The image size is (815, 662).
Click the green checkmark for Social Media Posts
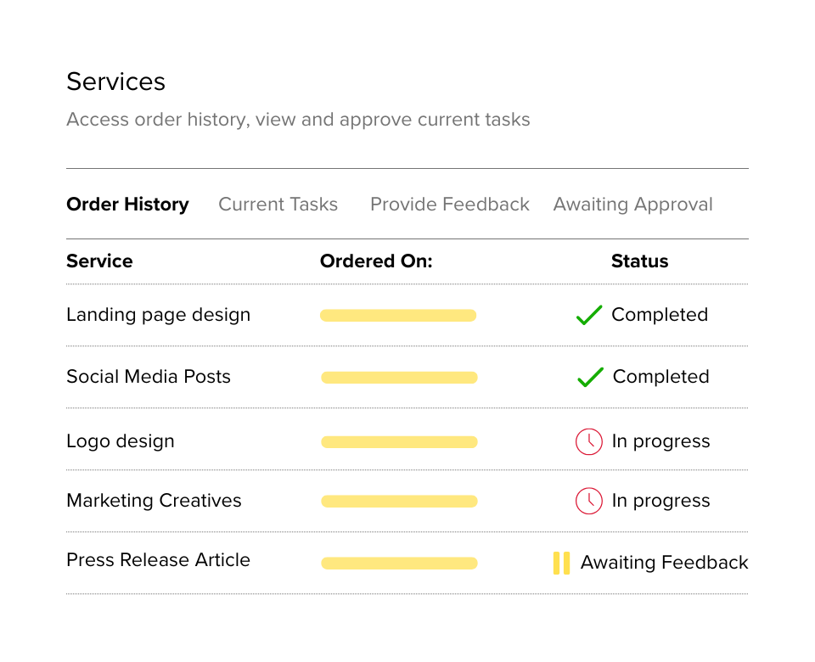(591, 377)
